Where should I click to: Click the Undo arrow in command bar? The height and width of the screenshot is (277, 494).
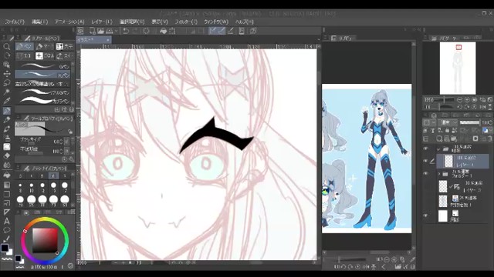click(x=126, y=31)
